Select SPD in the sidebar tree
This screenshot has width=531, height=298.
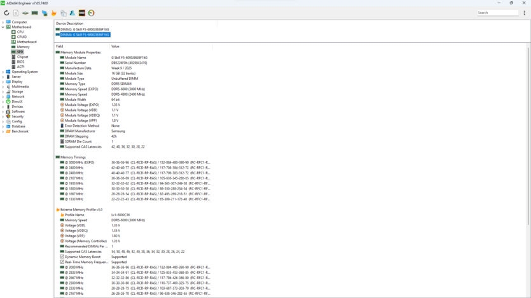[20, 52]
